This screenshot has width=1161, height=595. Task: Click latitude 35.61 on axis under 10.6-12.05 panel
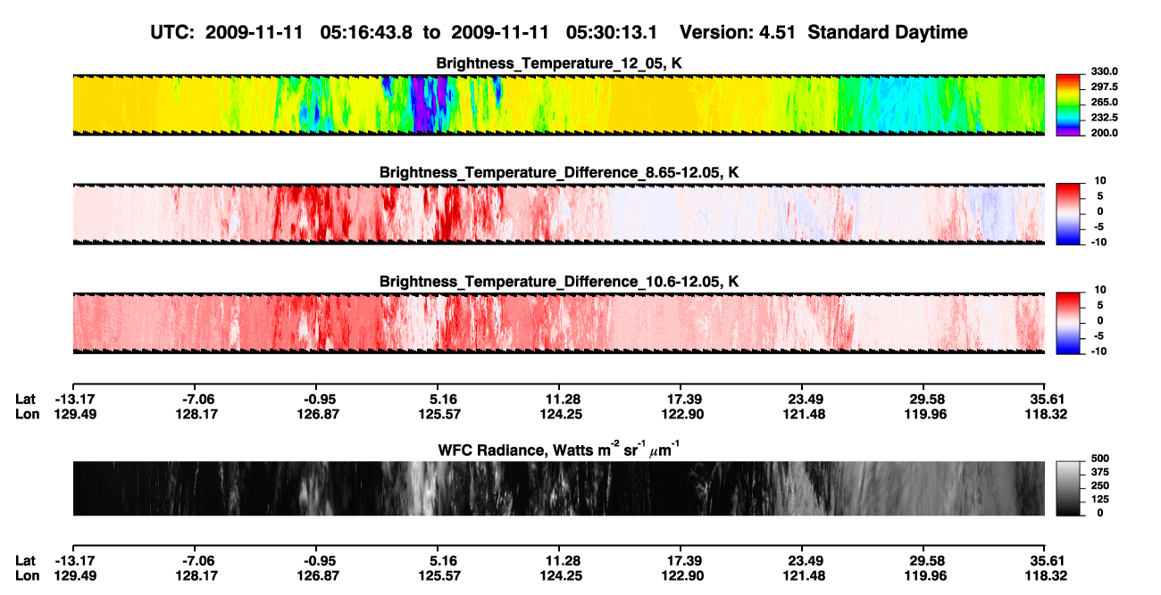tap(1045, 399)
